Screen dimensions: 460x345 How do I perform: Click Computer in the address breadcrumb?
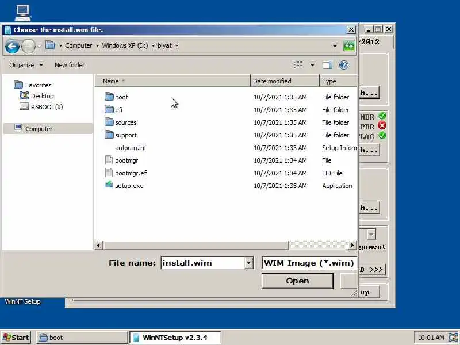click(x=78, y=46)
